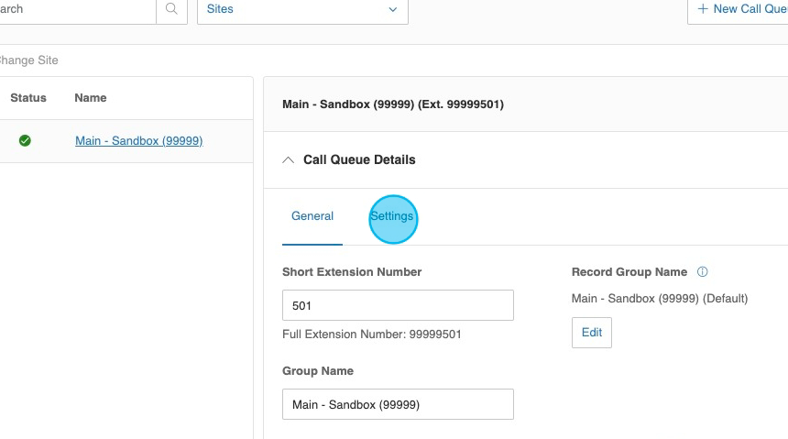Open the Sites dropdown

click(302, 9)
